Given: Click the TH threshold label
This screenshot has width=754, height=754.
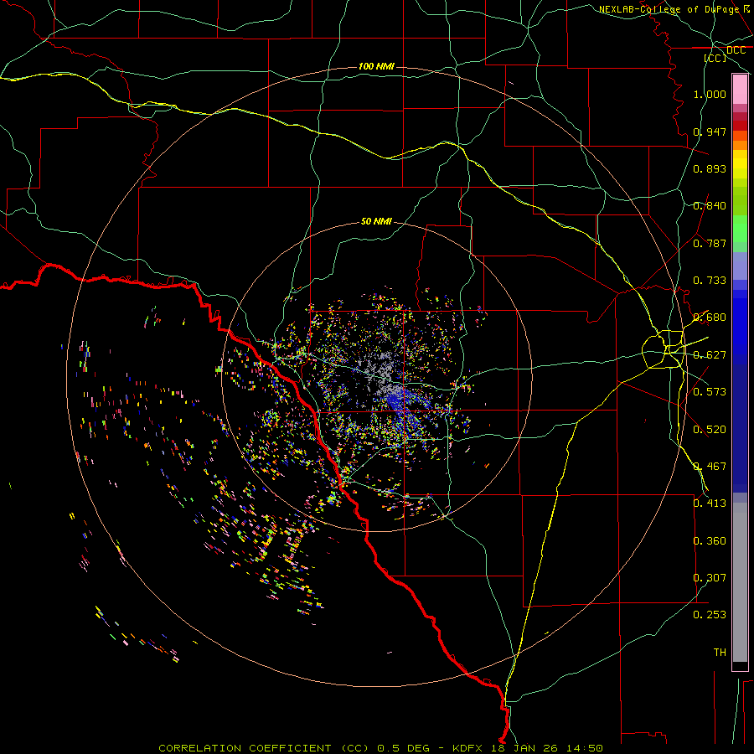Looking at the screenshot, I should [x=720, y=653].
